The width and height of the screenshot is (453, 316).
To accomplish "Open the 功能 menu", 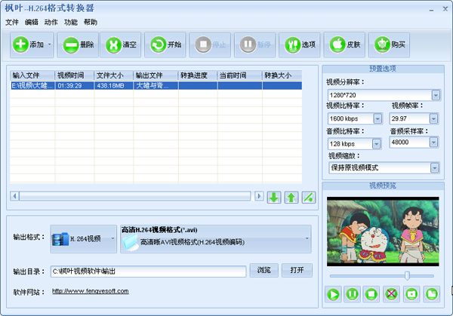I will (71, 22).
